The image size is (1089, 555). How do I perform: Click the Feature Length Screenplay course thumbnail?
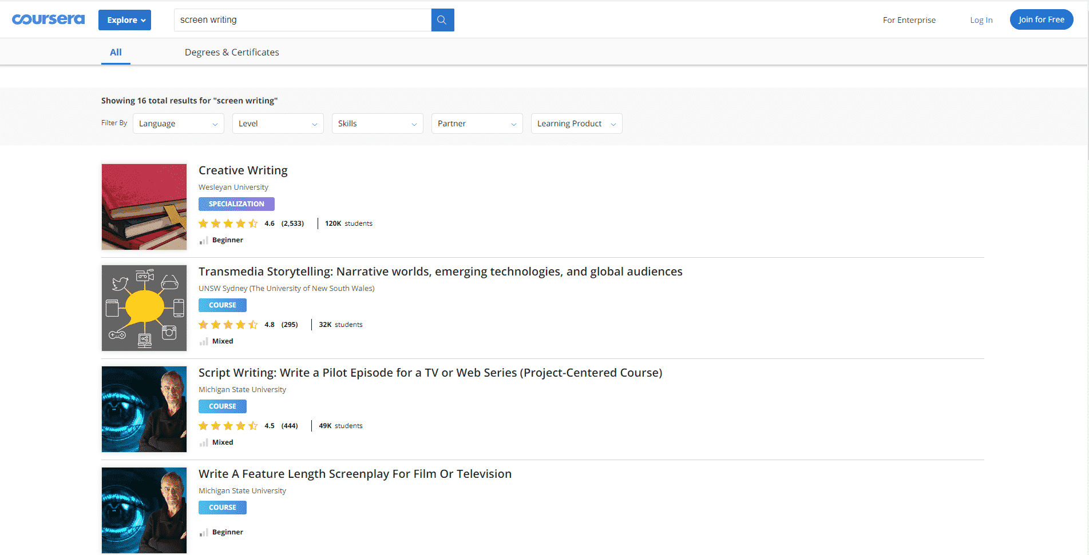tap(144, 510)
